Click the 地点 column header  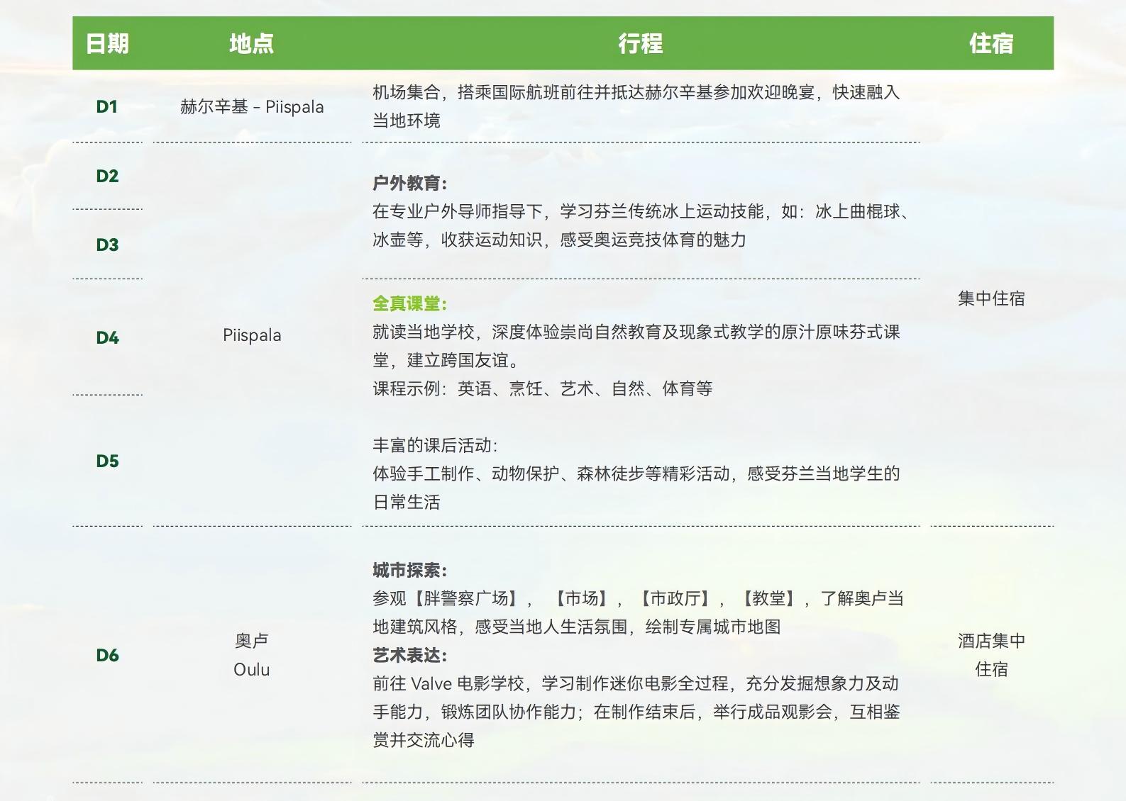(x=251, y=44)
